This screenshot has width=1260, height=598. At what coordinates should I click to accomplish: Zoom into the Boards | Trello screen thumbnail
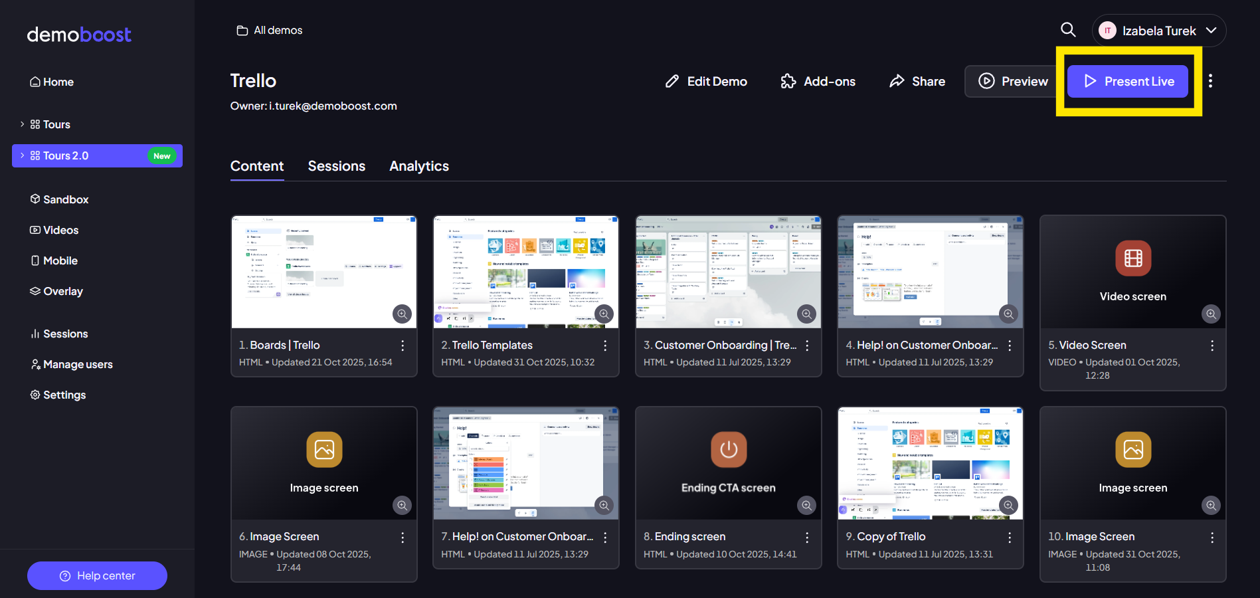tap(402, 314)
